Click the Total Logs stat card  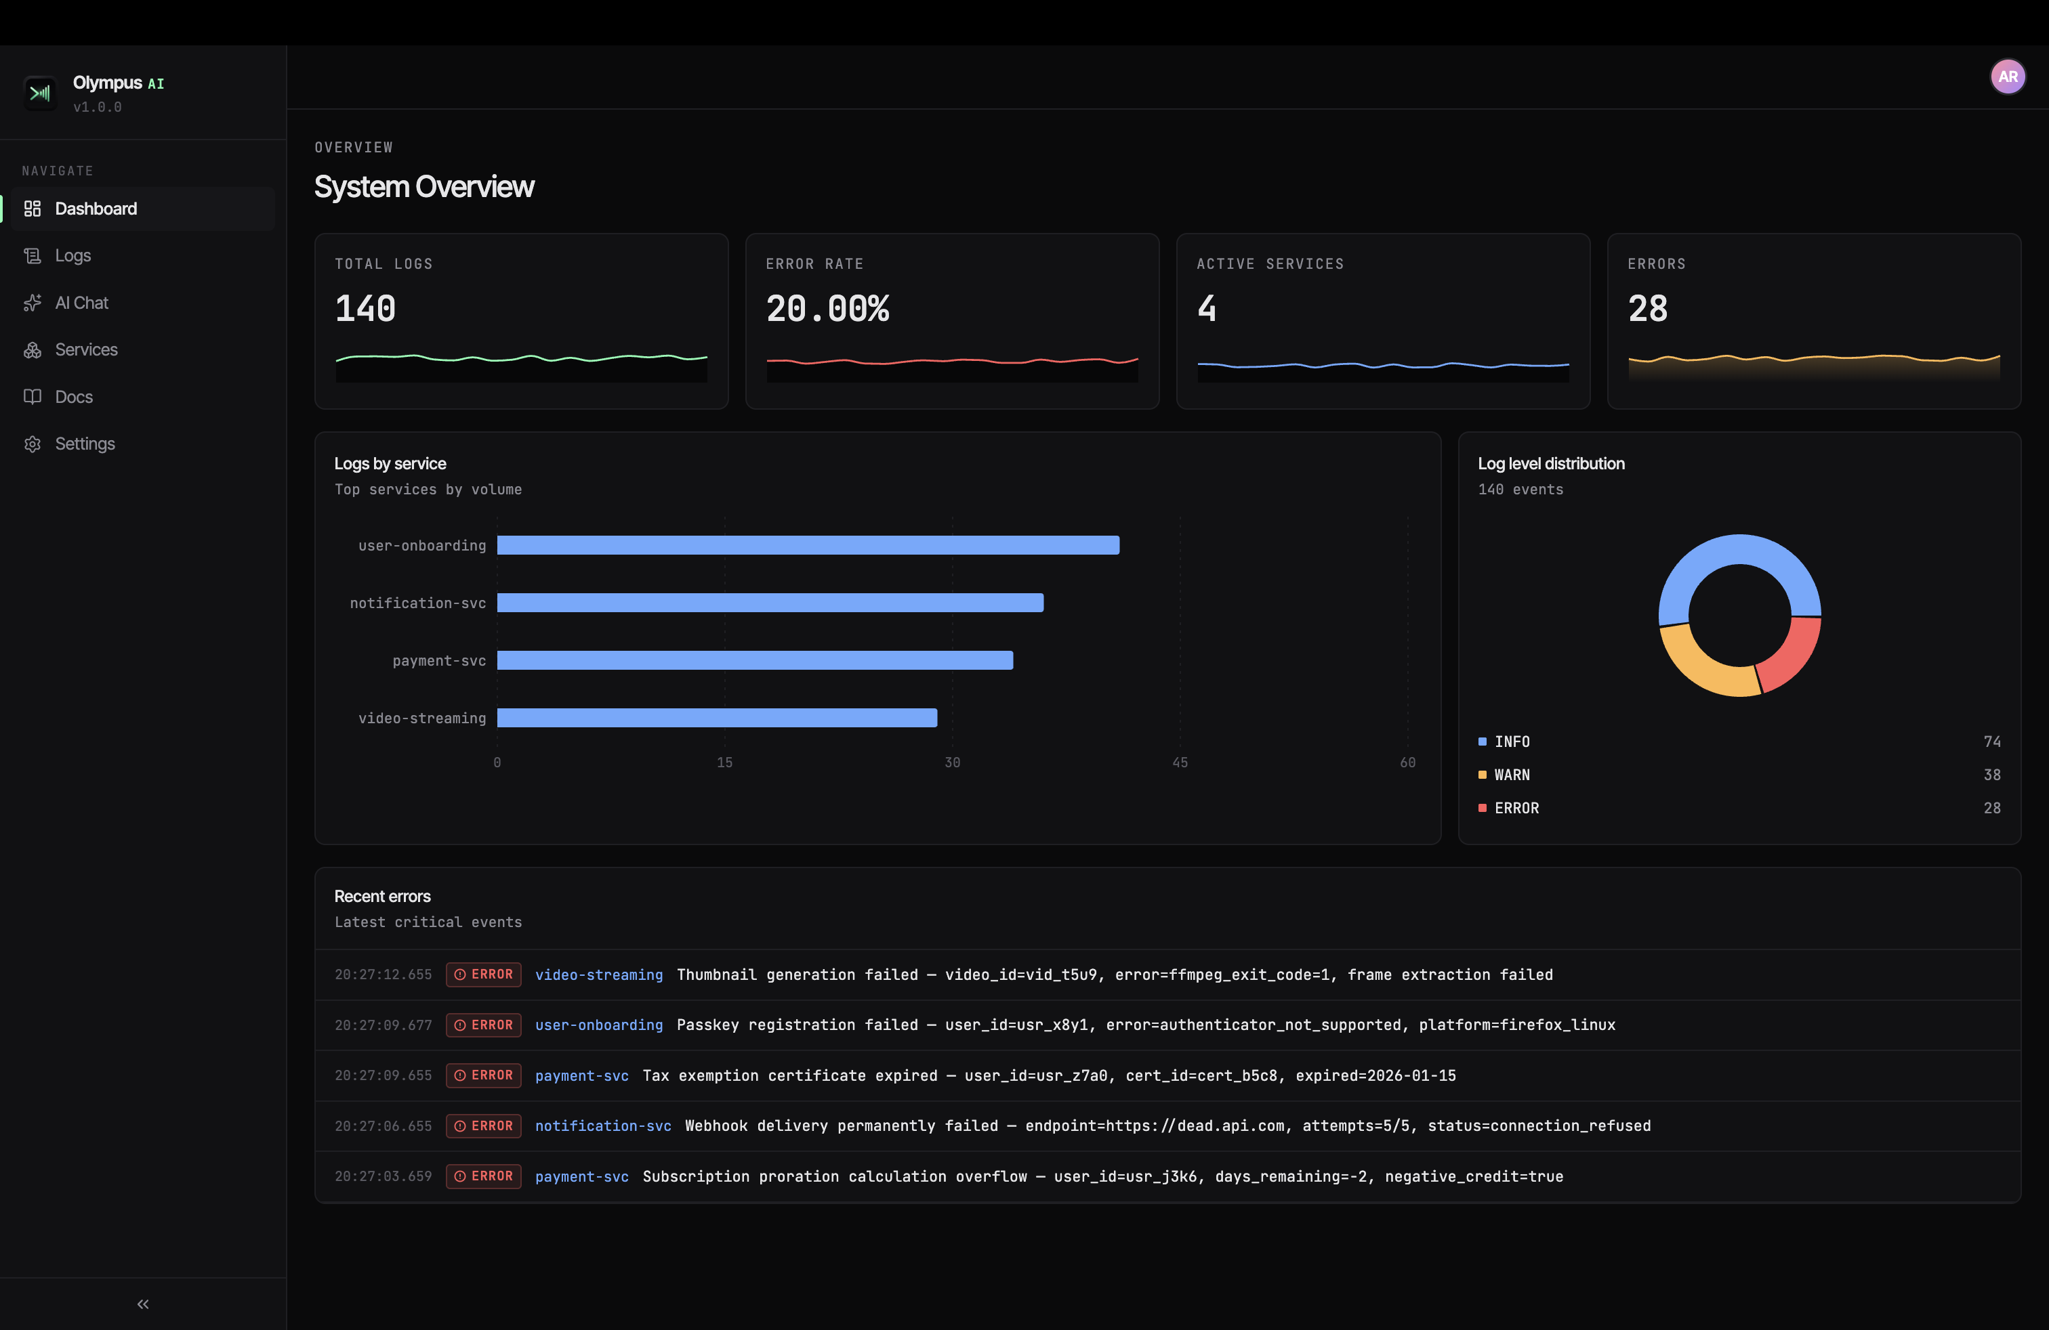pos(521,321)
